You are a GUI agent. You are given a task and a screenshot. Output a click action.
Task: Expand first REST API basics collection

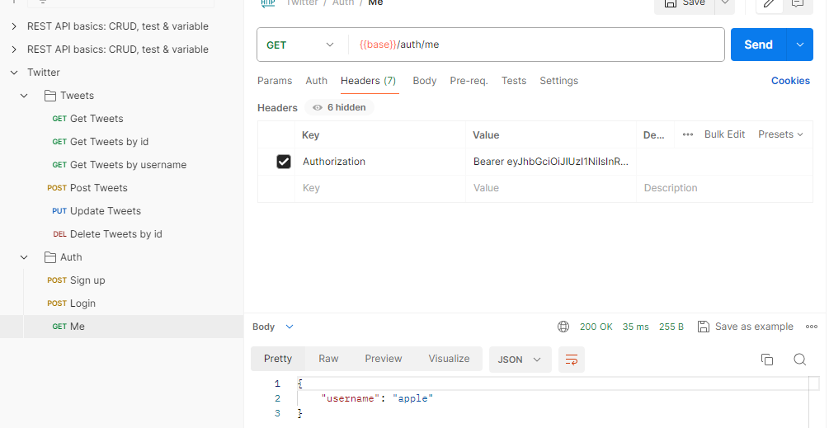(x=14, y=26)
